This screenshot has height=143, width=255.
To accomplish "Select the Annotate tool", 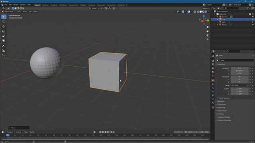I will (x=4, y=46).
